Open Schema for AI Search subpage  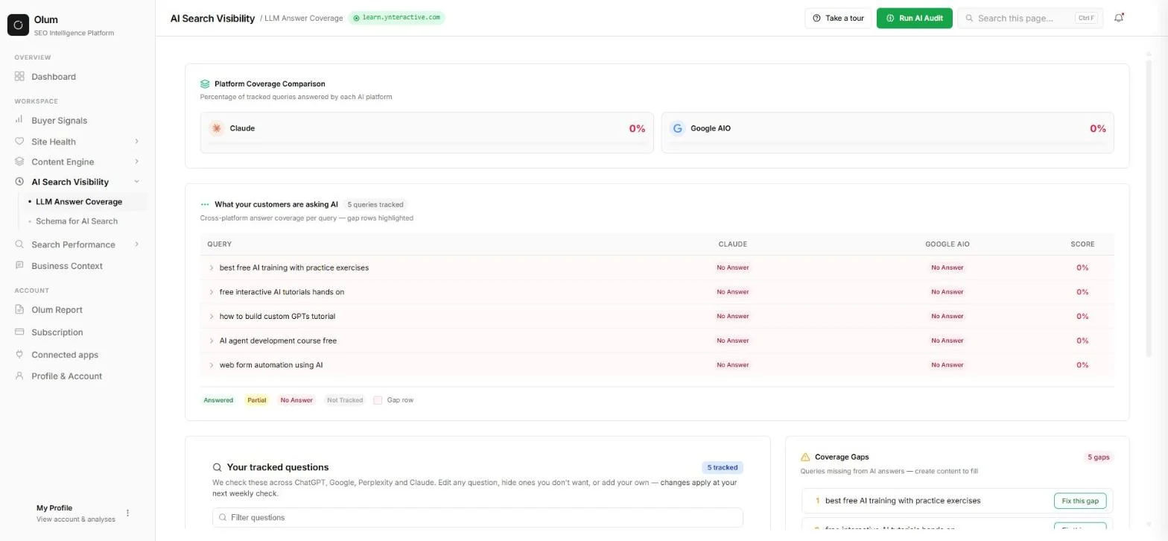[77, 221]
